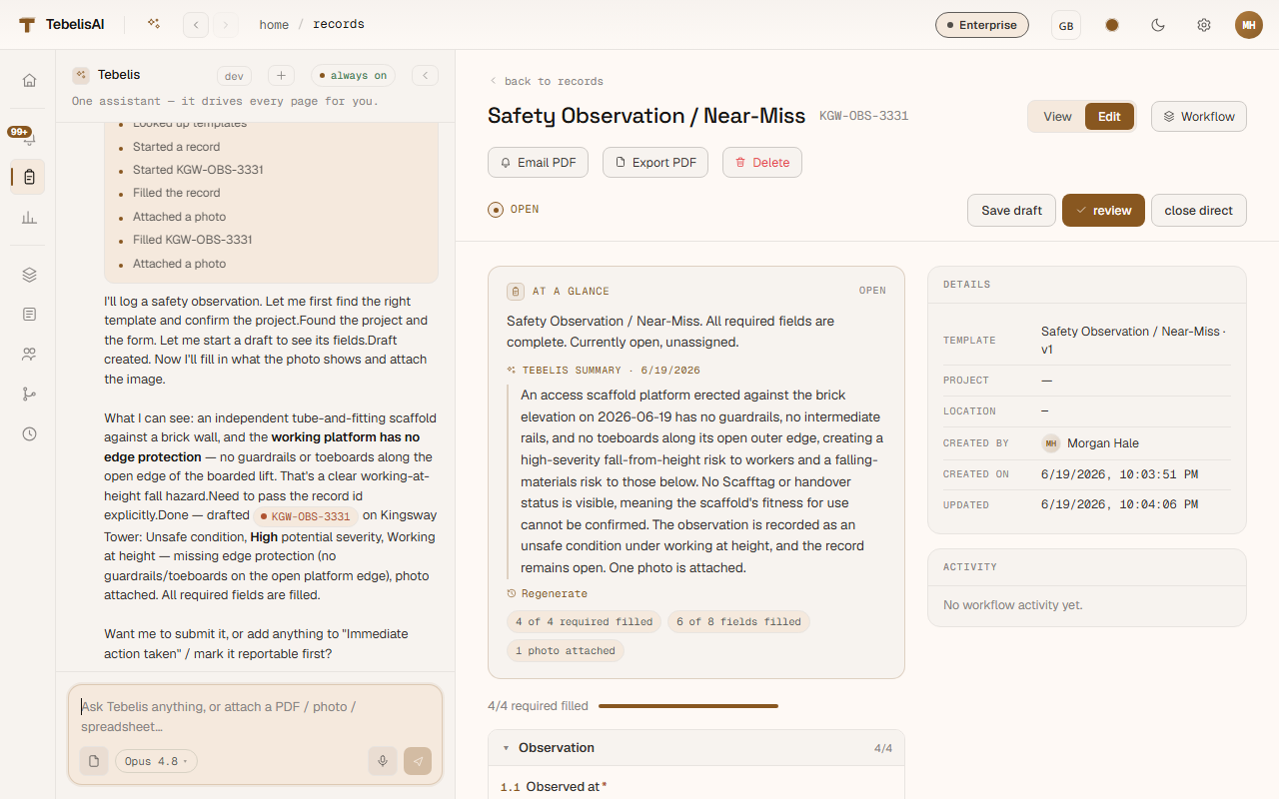The image size is (1279, 799).
Task: Click the 'No workflow activity yet.' text
Action: click(x=1013, y=605)
